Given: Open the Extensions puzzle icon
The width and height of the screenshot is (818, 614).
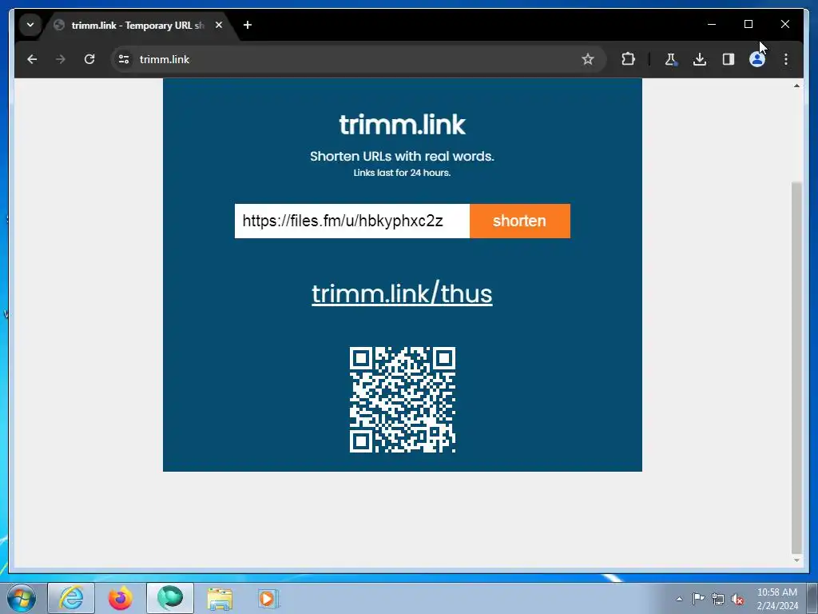Looking at the screenshot, I should [x=628, y=59].
